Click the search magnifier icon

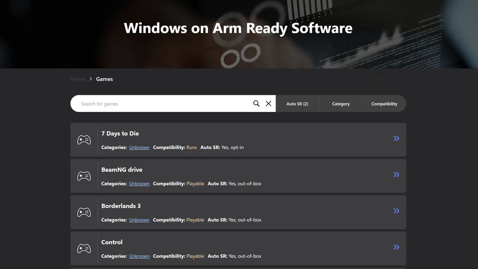tap(256, 103)
